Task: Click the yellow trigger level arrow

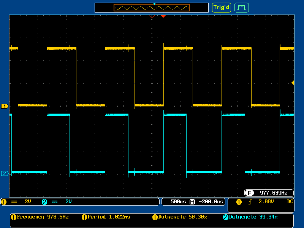Action: pyautogui.click(x=293, y=83)
